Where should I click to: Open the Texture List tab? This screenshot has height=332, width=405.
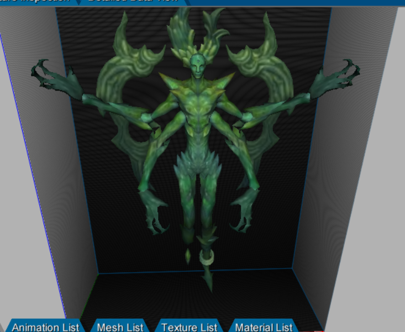pos(189,326)
